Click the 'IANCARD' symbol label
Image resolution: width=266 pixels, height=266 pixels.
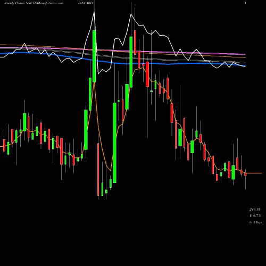tap(85, 3)
